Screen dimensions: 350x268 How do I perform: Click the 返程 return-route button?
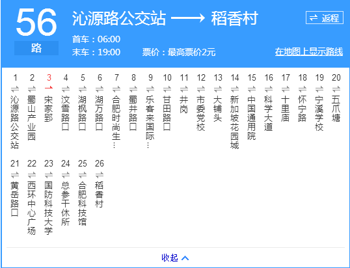325,18
